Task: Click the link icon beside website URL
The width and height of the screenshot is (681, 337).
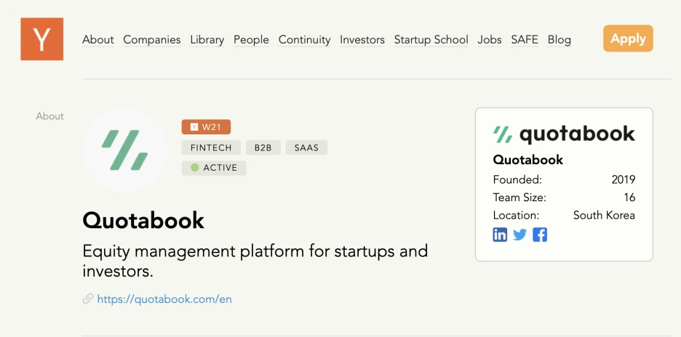Action: click(88, 299)
